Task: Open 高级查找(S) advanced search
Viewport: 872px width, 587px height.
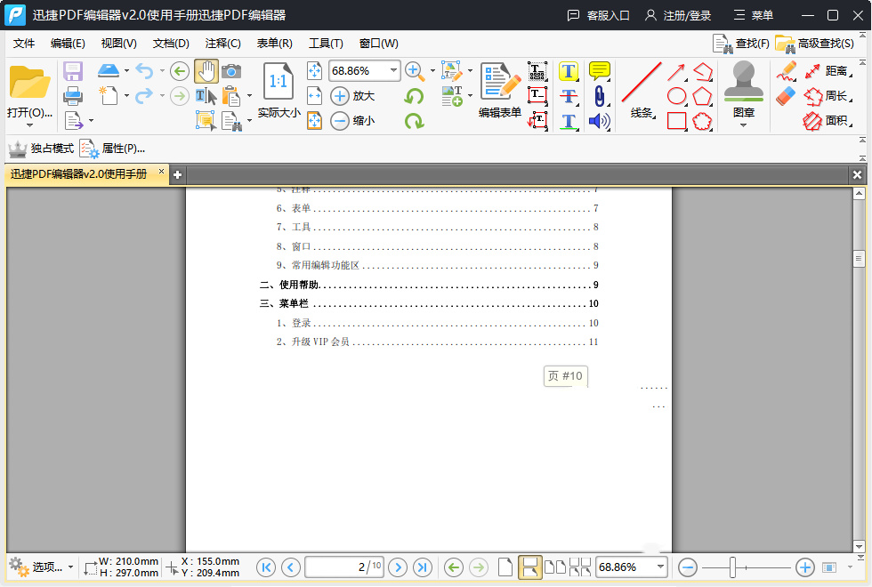Action: pos(814,44)
